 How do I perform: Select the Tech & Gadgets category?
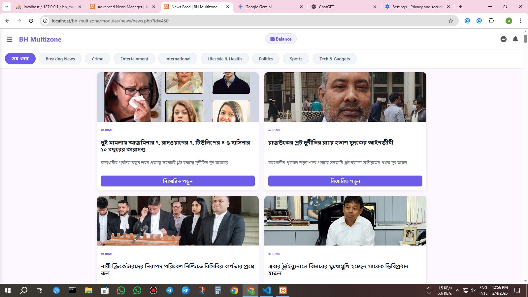point(334,59)
